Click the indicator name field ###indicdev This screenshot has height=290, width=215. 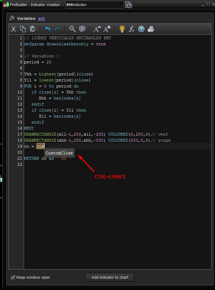tap(94, 5)
